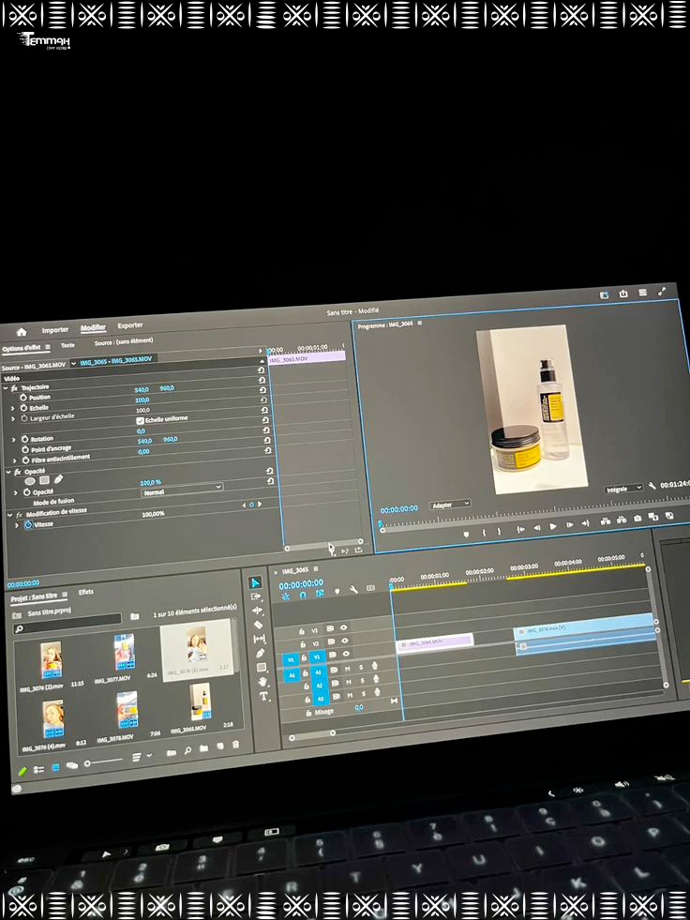
Task: Open the Effets panel tab
Action: click(x=86, y=592)
